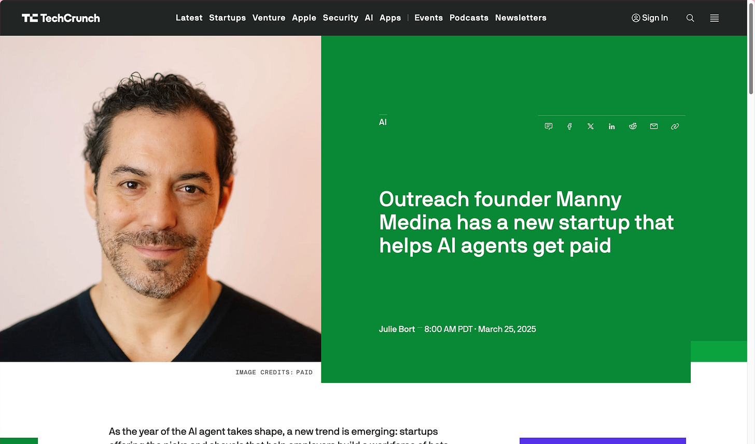Open the hamburger menu
The image size is (755, 444).
pyautogui.click(x=715, y=18)
